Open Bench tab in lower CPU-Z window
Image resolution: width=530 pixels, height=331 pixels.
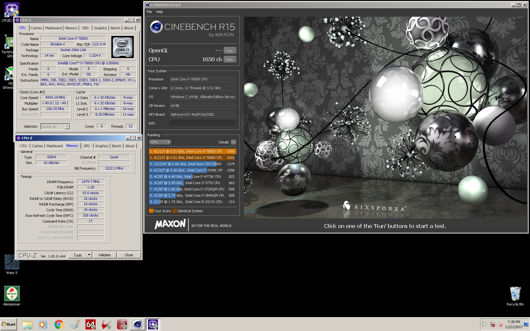point(117,146)
